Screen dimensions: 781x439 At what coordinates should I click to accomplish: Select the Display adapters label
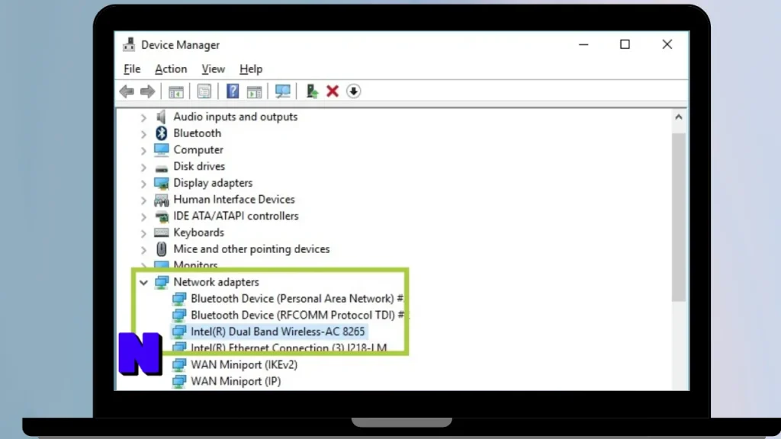click(x=213, y=183)
